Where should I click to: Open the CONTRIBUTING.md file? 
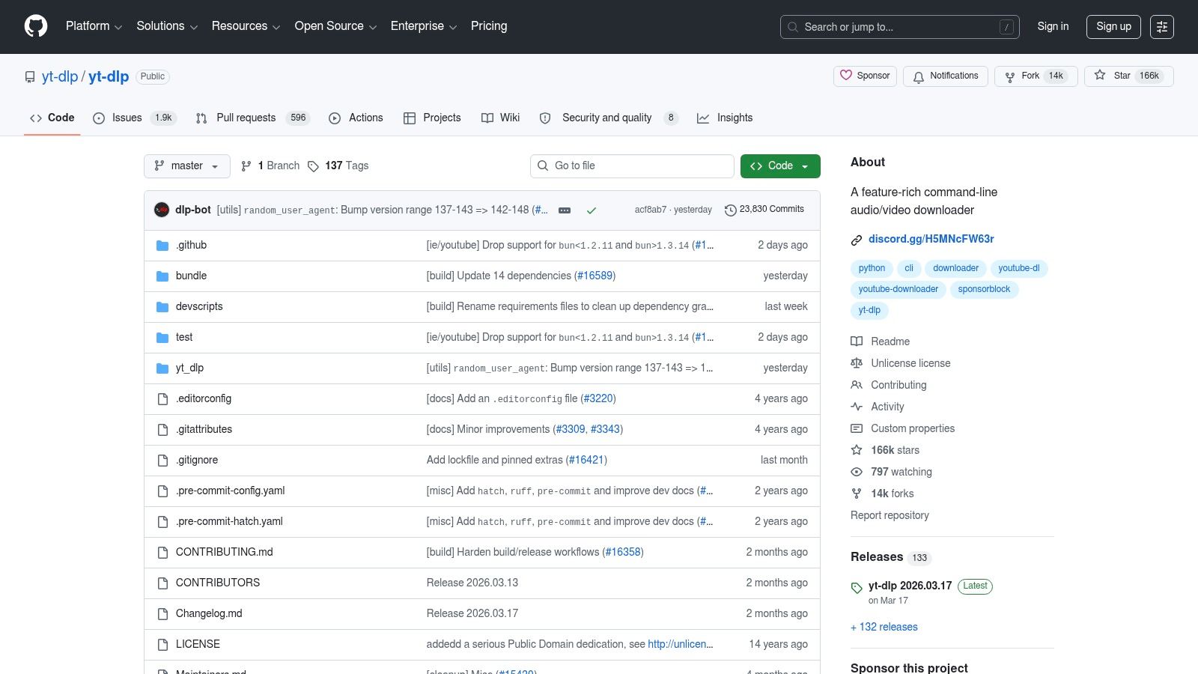point(225,553)
